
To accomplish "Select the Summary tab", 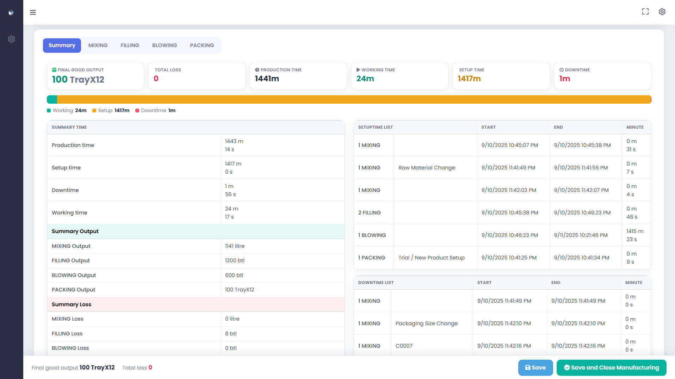I will [x=62, y=45].
